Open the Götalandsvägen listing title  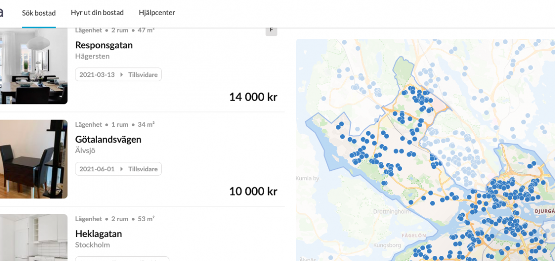coord(108,140)
